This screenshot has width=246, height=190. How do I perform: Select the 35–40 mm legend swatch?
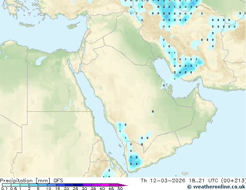[x=96, y=185]
